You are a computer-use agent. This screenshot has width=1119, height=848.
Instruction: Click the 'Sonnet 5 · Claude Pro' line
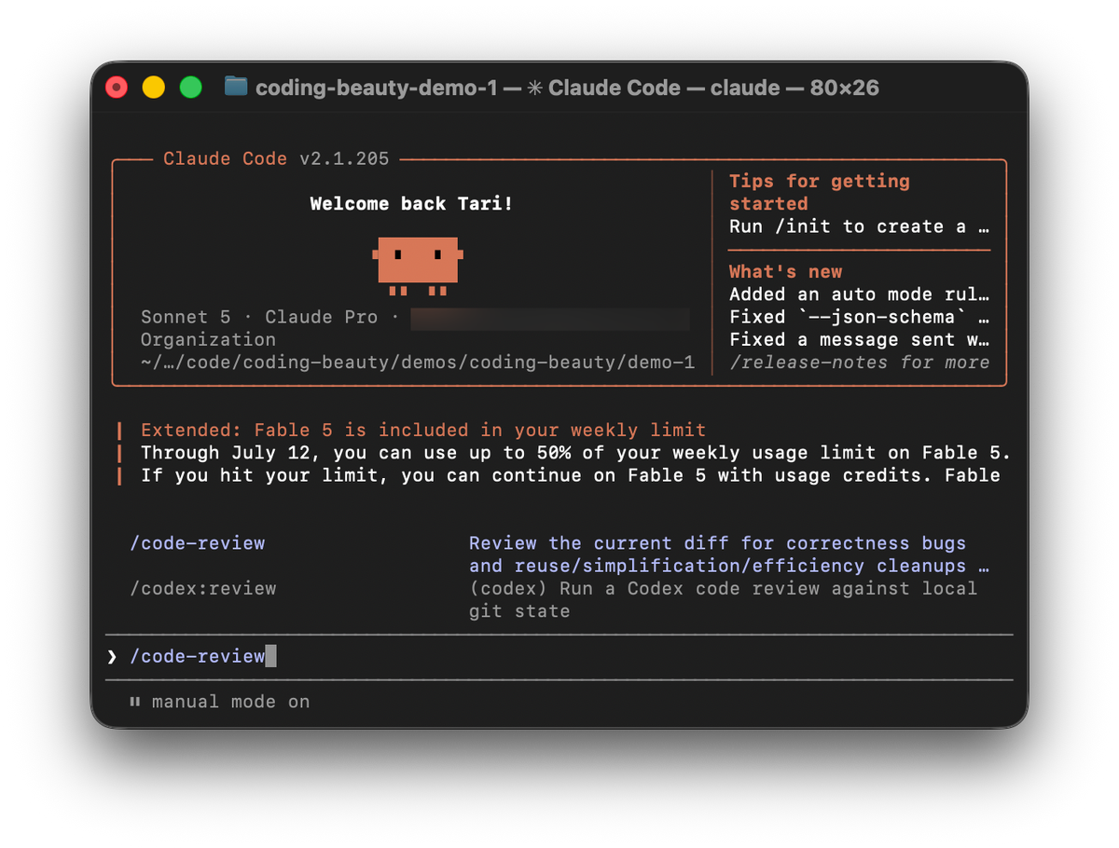click(x=270, y=317)
